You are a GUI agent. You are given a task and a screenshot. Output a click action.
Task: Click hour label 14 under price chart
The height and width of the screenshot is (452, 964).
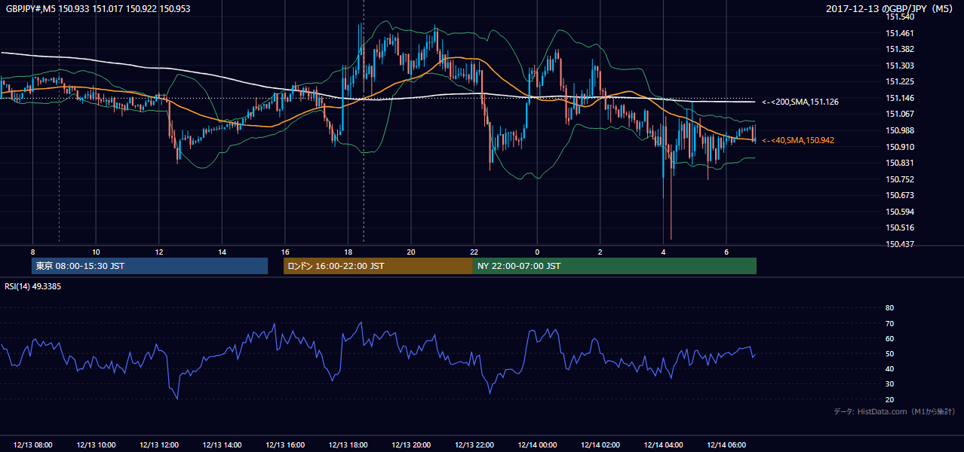[222, 252]
